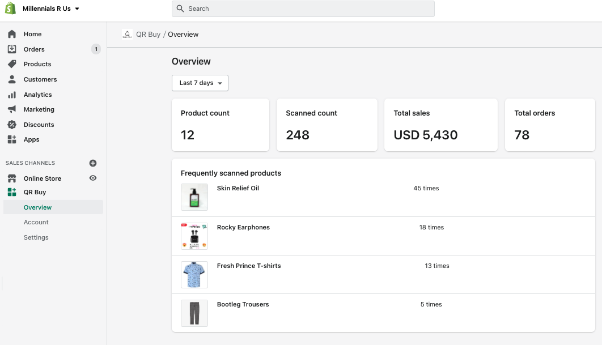Open the Marketing megaphone icon

pyautogui.click(x=12, y=109)
